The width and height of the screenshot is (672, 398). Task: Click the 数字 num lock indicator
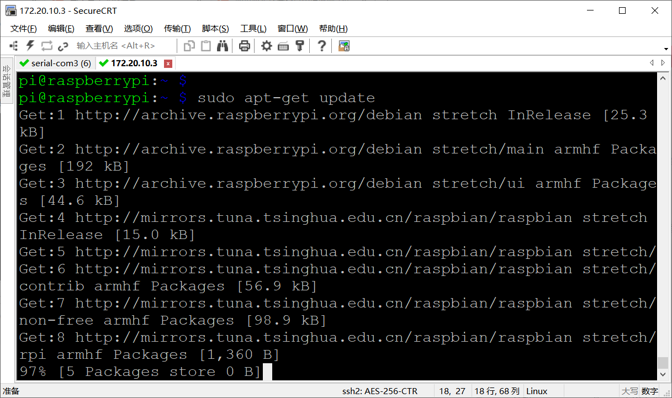click(x=650, y=391)
